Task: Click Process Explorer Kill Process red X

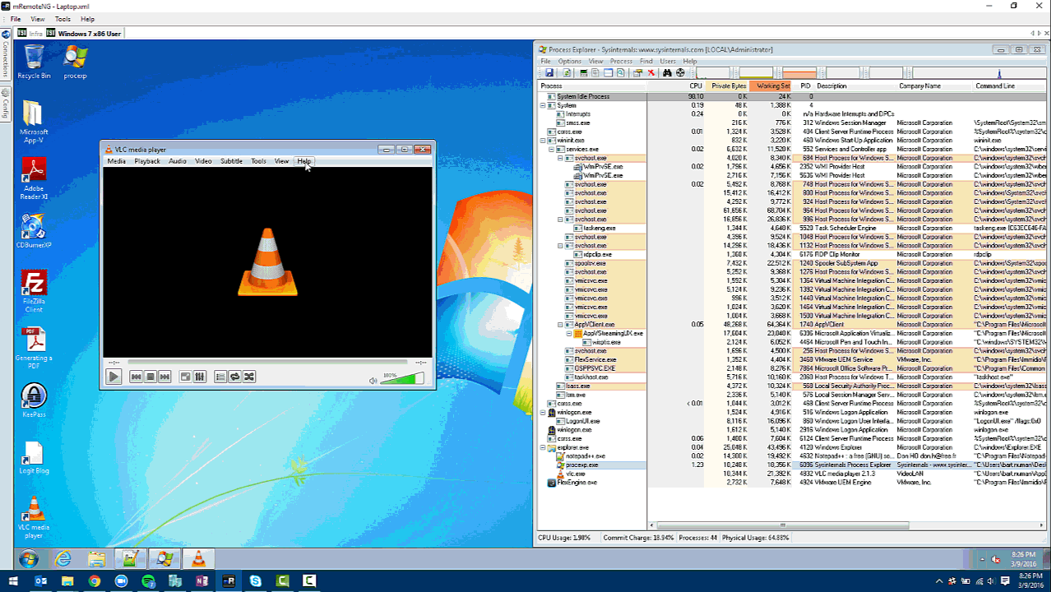Action: coord(651,73)
